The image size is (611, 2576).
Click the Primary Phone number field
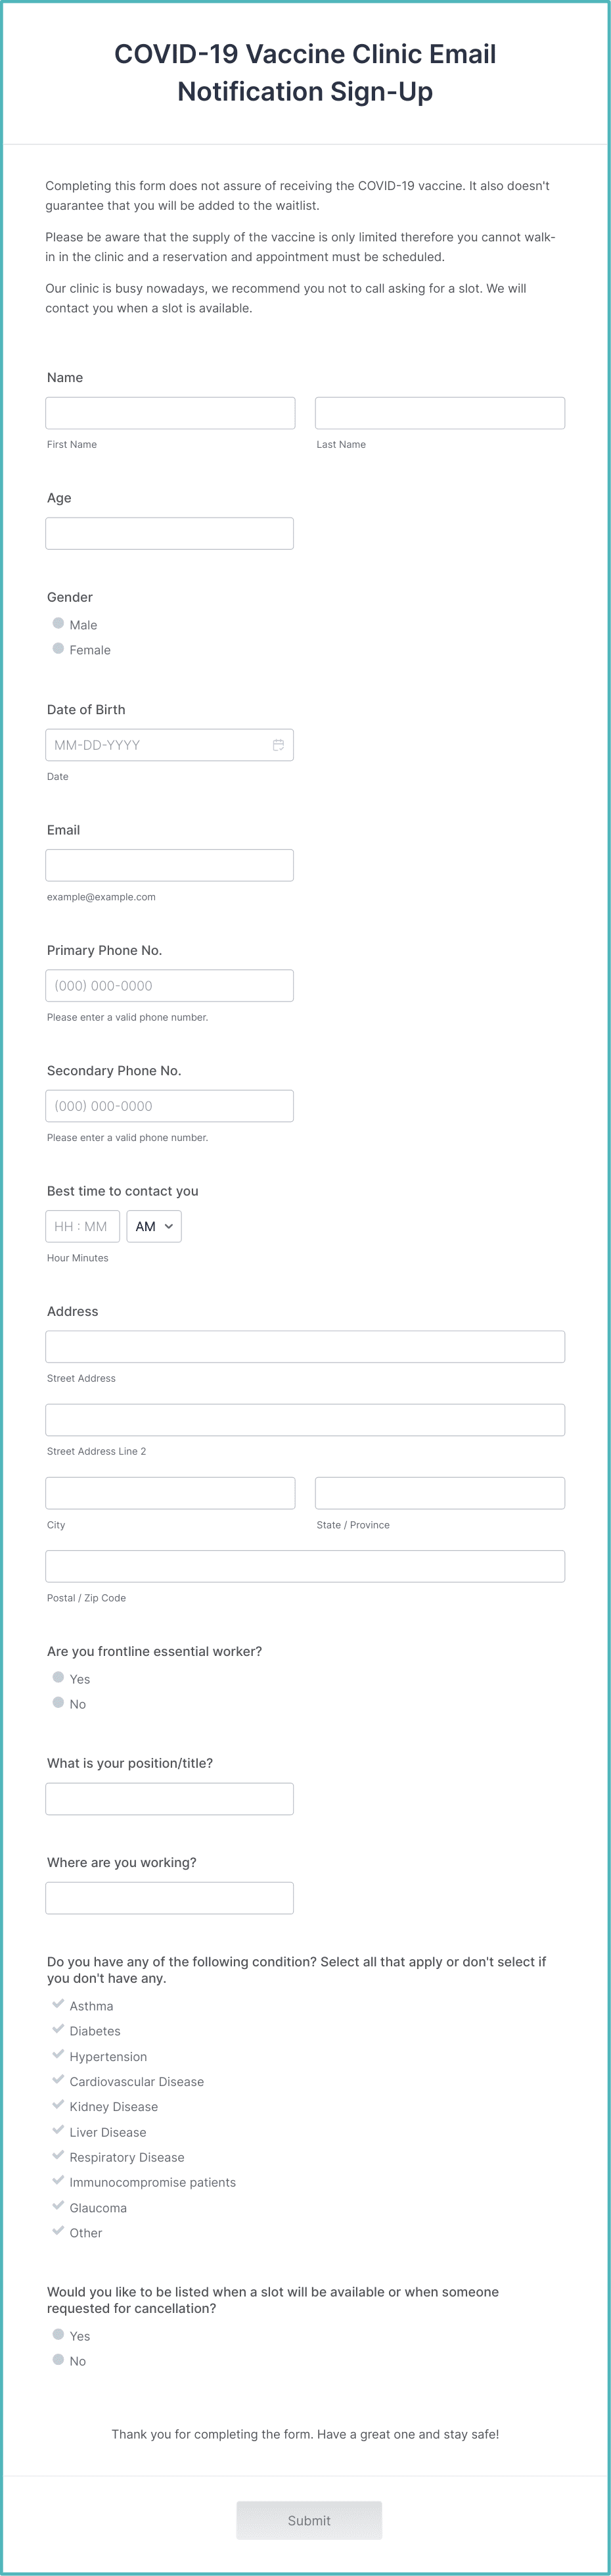click(169, 985)
